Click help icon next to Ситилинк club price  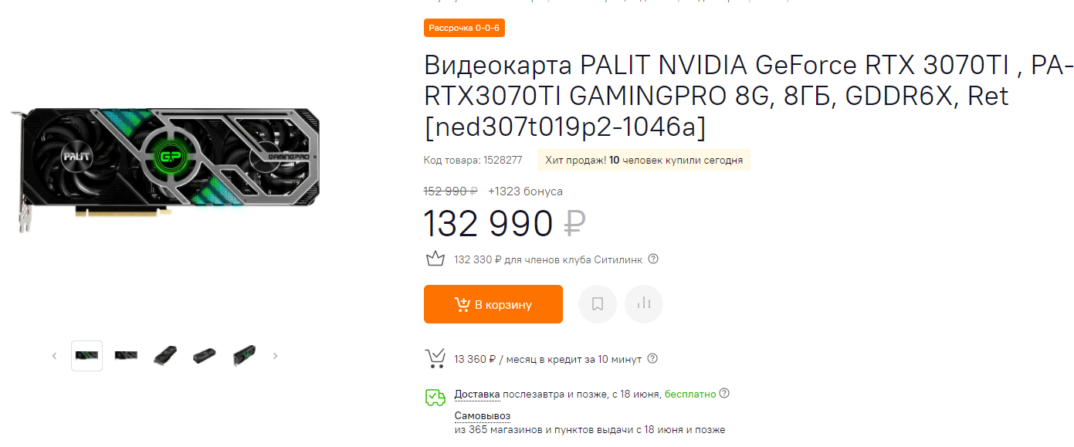click(653, 259)
